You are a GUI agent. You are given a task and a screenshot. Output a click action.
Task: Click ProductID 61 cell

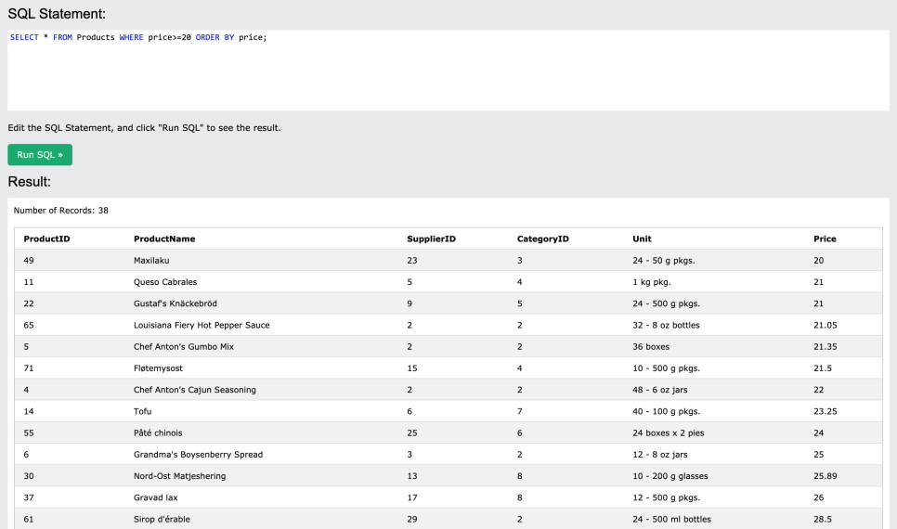coord(29,520)
